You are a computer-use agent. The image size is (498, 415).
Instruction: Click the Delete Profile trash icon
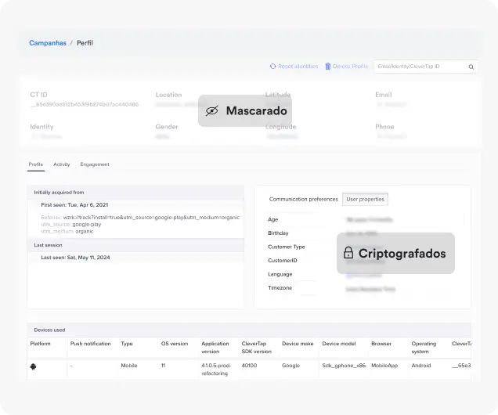(328, 66)
